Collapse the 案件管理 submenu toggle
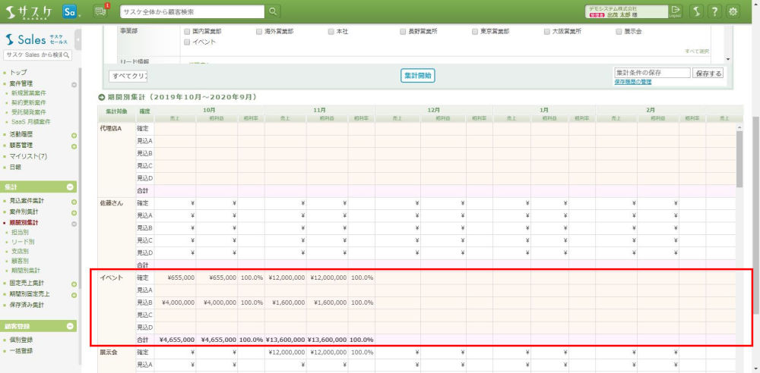The image size is (760, 373). click(x=74, y=85)
